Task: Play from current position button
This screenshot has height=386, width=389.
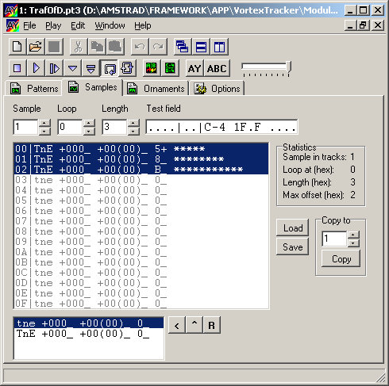Action: pos(54,68)
